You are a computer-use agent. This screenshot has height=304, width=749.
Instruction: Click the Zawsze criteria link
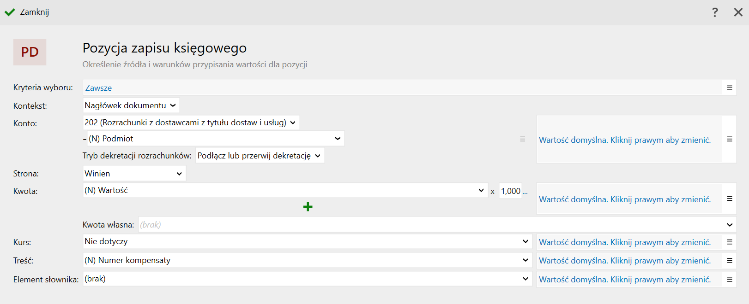point(98,88)
